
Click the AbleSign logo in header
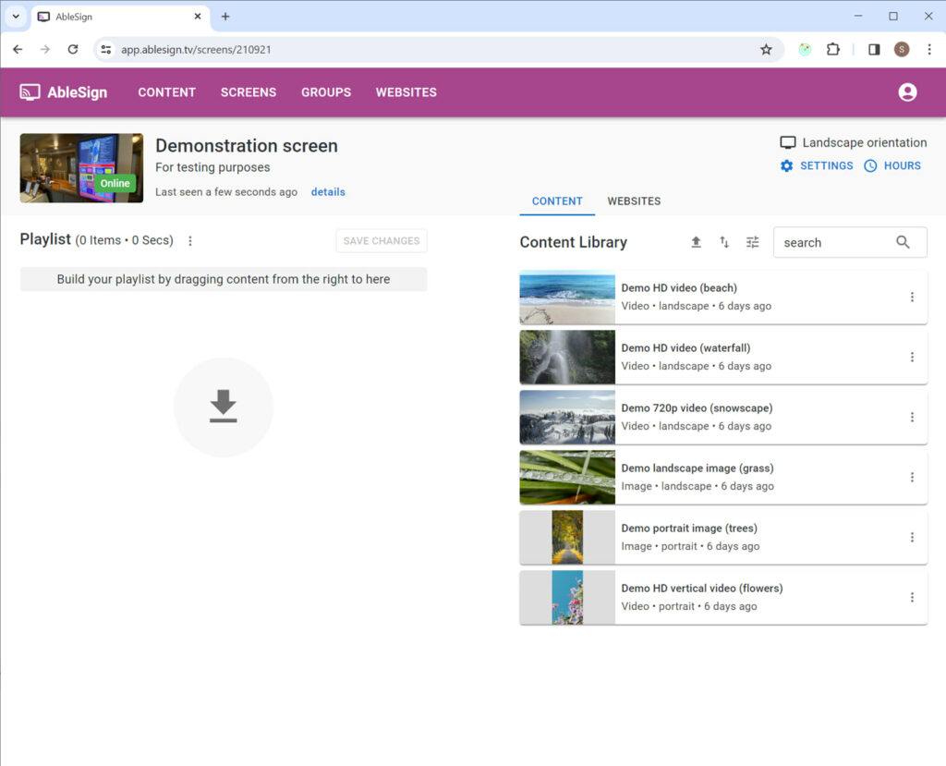tap(64, 92)
